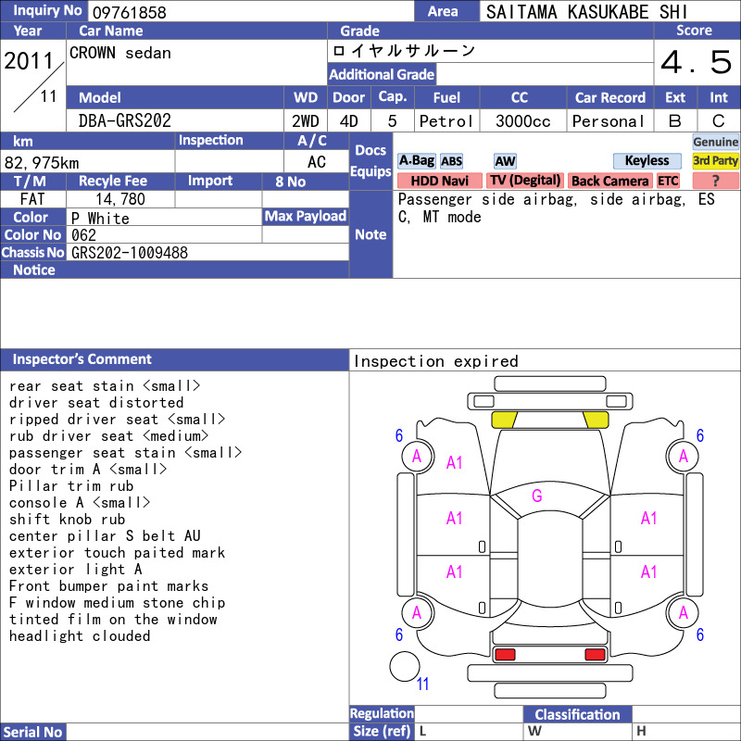The width and height of the screenshot is (741, 741).
Task: Select the area SAITAMA KASUKABE SHI
Action: tap(586, 12)
